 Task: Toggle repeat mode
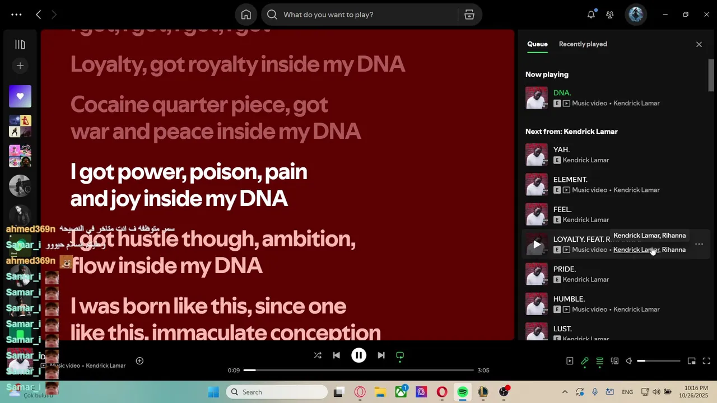pyautogui.click(x=400, y=355)
